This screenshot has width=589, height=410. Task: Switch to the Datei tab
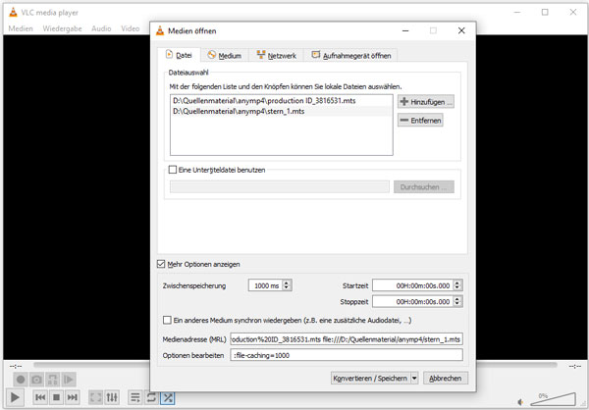point(179,55)
